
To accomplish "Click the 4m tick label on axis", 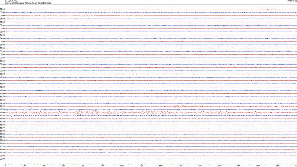I will click(44, 166).
